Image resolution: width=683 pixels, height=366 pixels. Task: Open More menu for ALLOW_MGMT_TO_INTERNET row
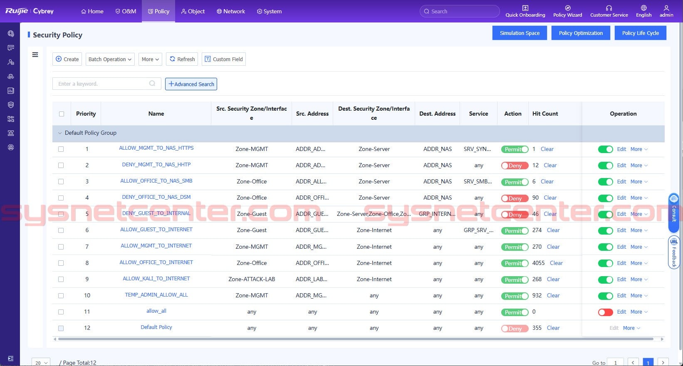click(x=639, y=247)
